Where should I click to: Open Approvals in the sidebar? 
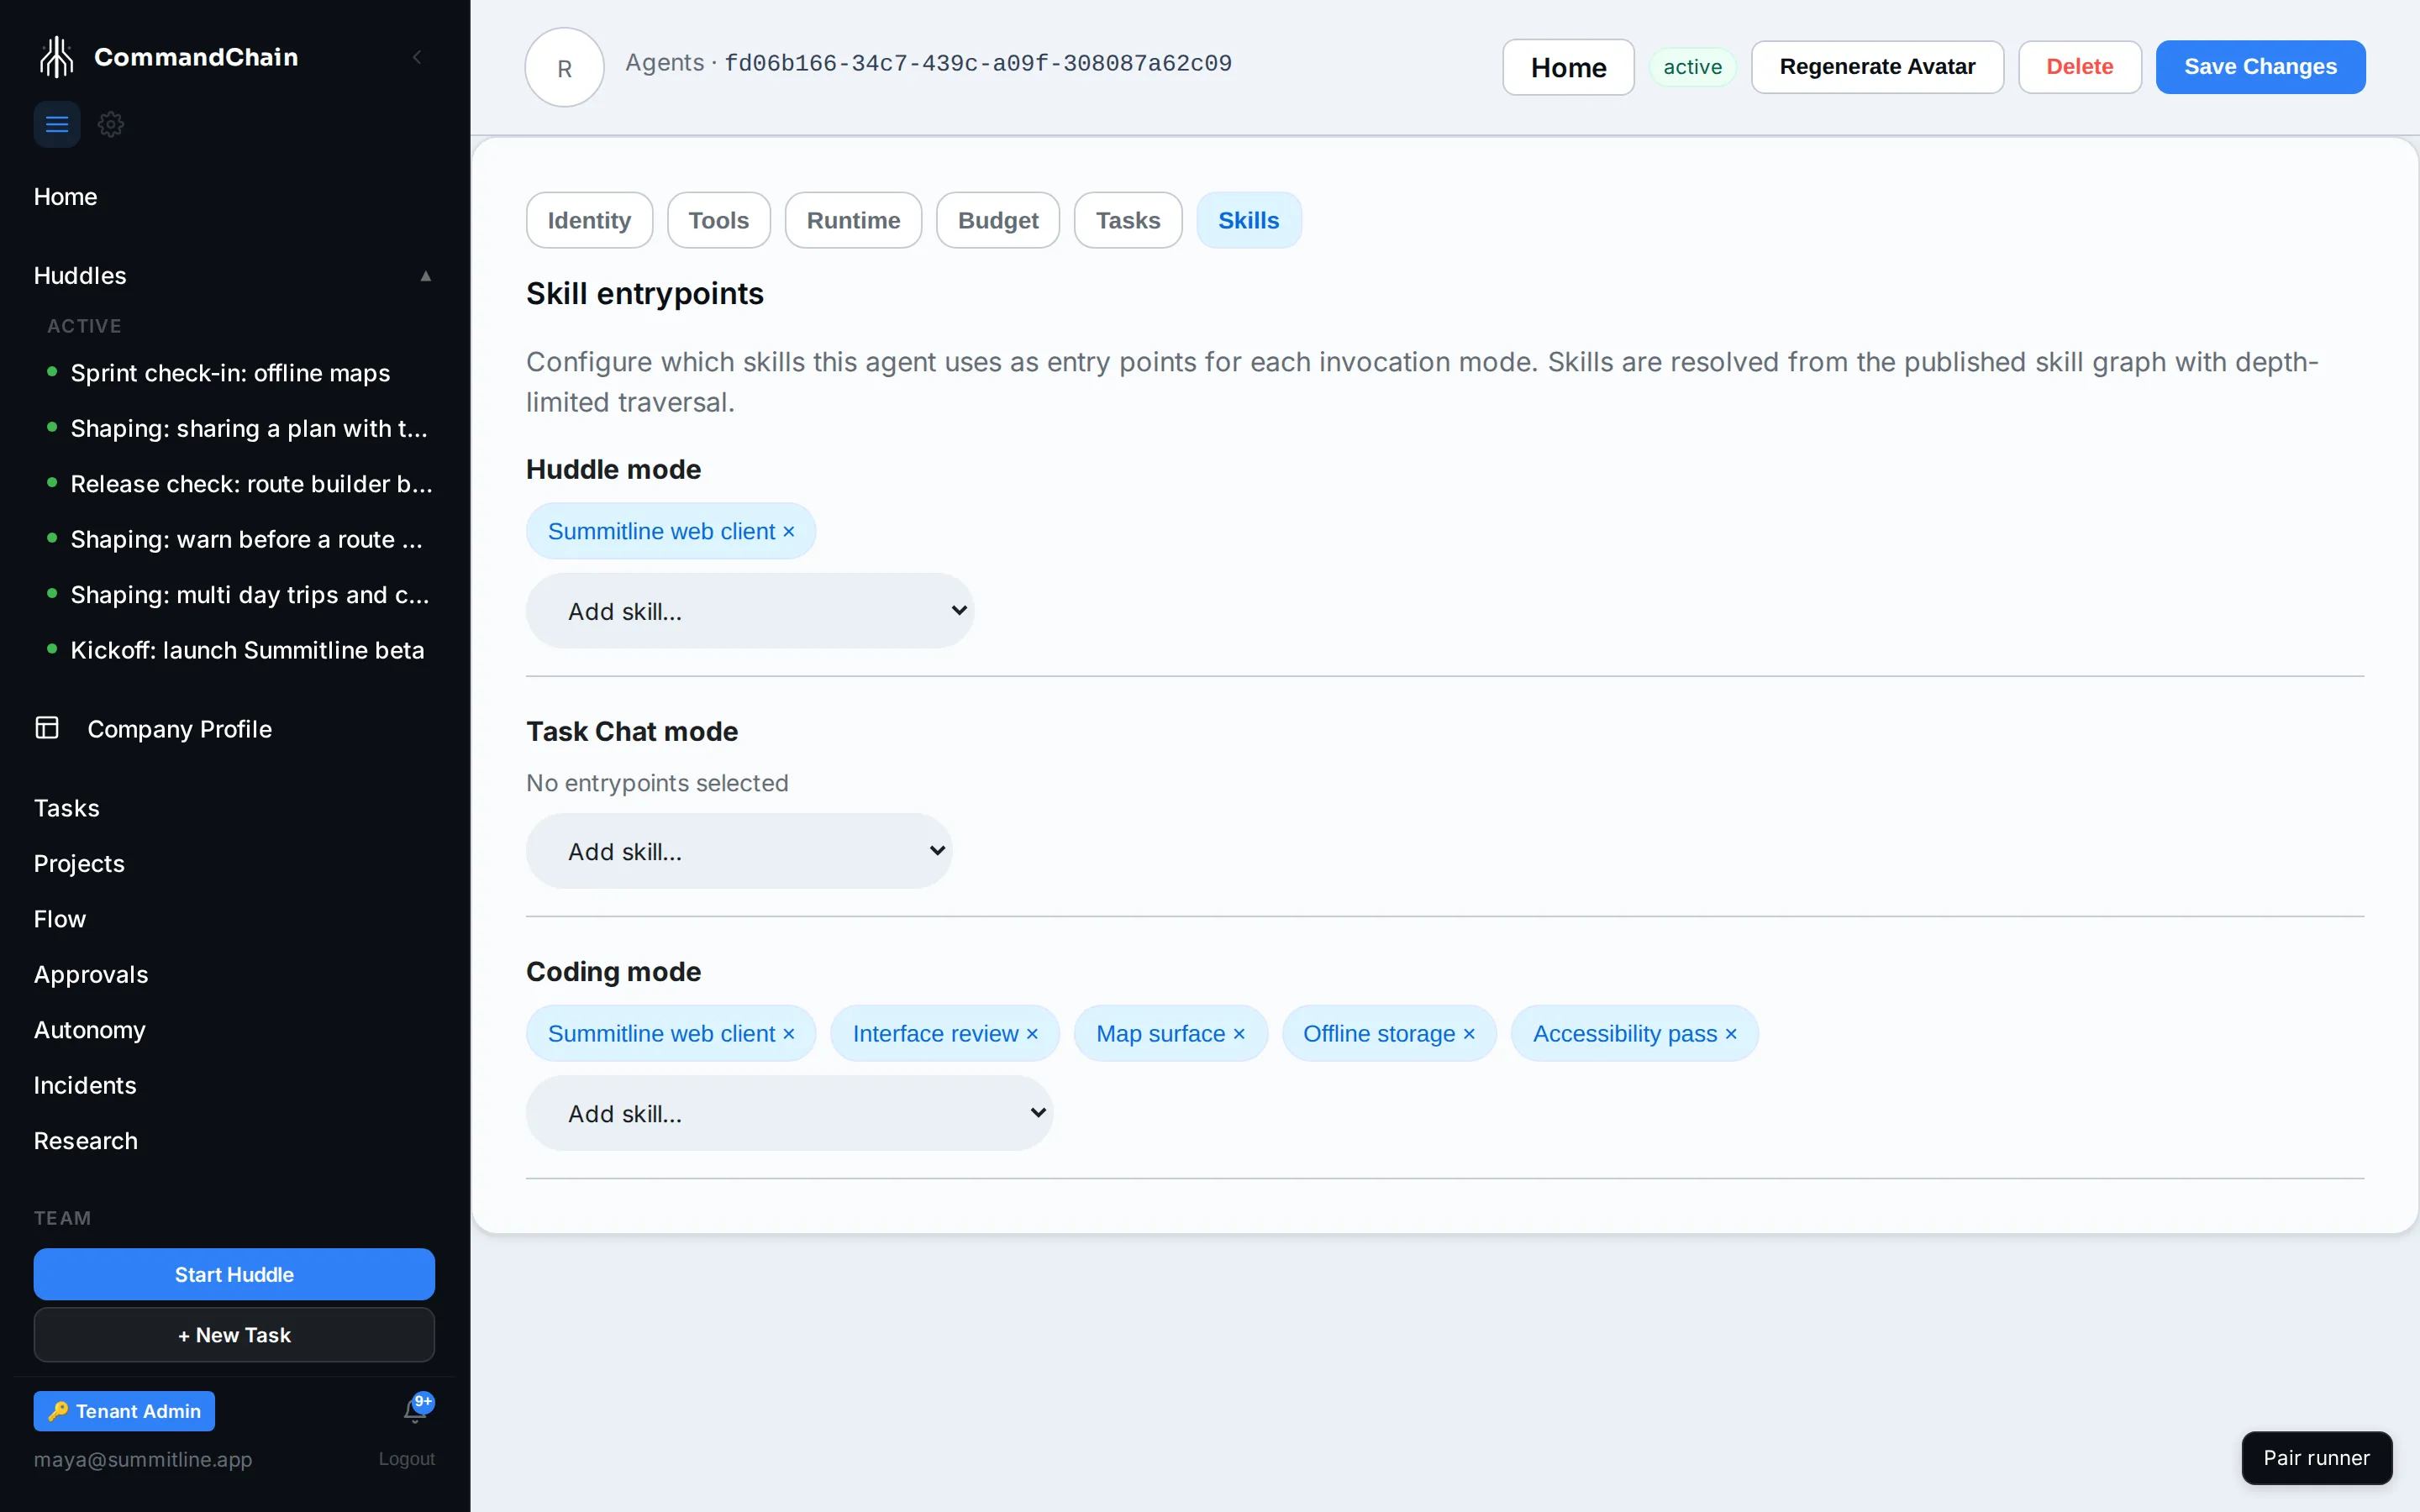pos(91,974)
